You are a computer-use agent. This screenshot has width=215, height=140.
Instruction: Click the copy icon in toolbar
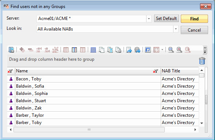click(102, 50)
